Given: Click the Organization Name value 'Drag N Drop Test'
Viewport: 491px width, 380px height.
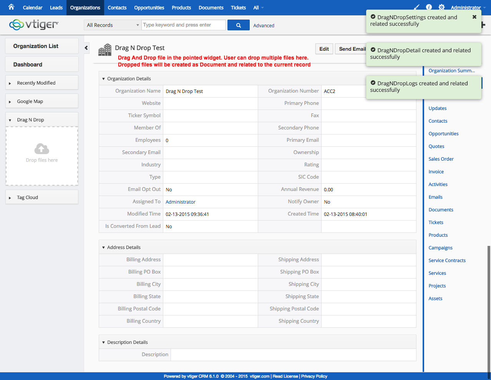Looking at the screenshot, I should click(184, 91).
